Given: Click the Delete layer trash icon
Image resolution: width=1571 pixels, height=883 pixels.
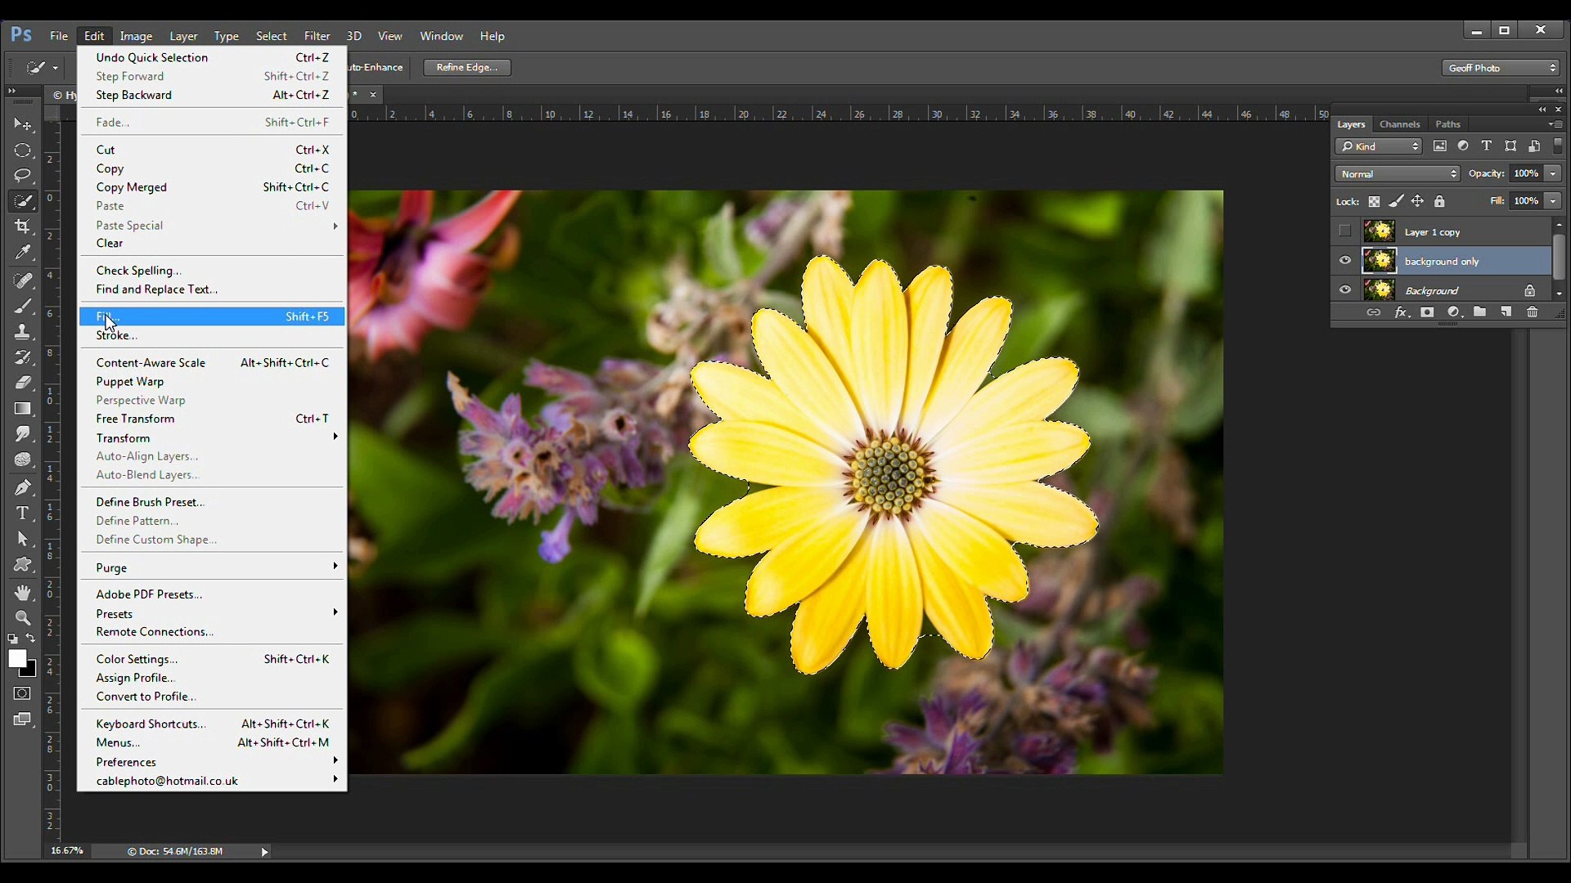Looking at the screenshot, I should (1532, 312).
